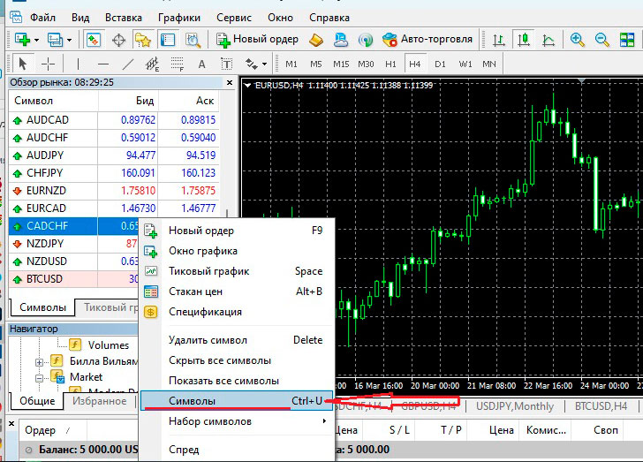Zoom in on the chart
This screenshot has height=462, width=643.
(578, 40)
